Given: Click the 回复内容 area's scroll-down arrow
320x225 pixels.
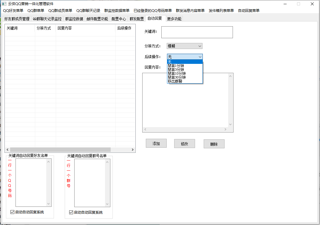Looking at the screenshot, I should [231, 124].
